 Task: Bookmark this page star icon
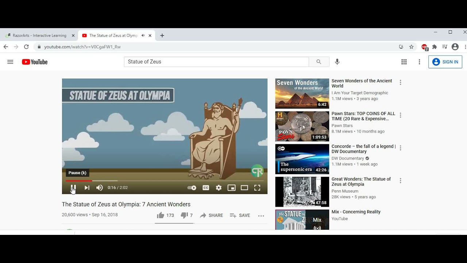412,47
